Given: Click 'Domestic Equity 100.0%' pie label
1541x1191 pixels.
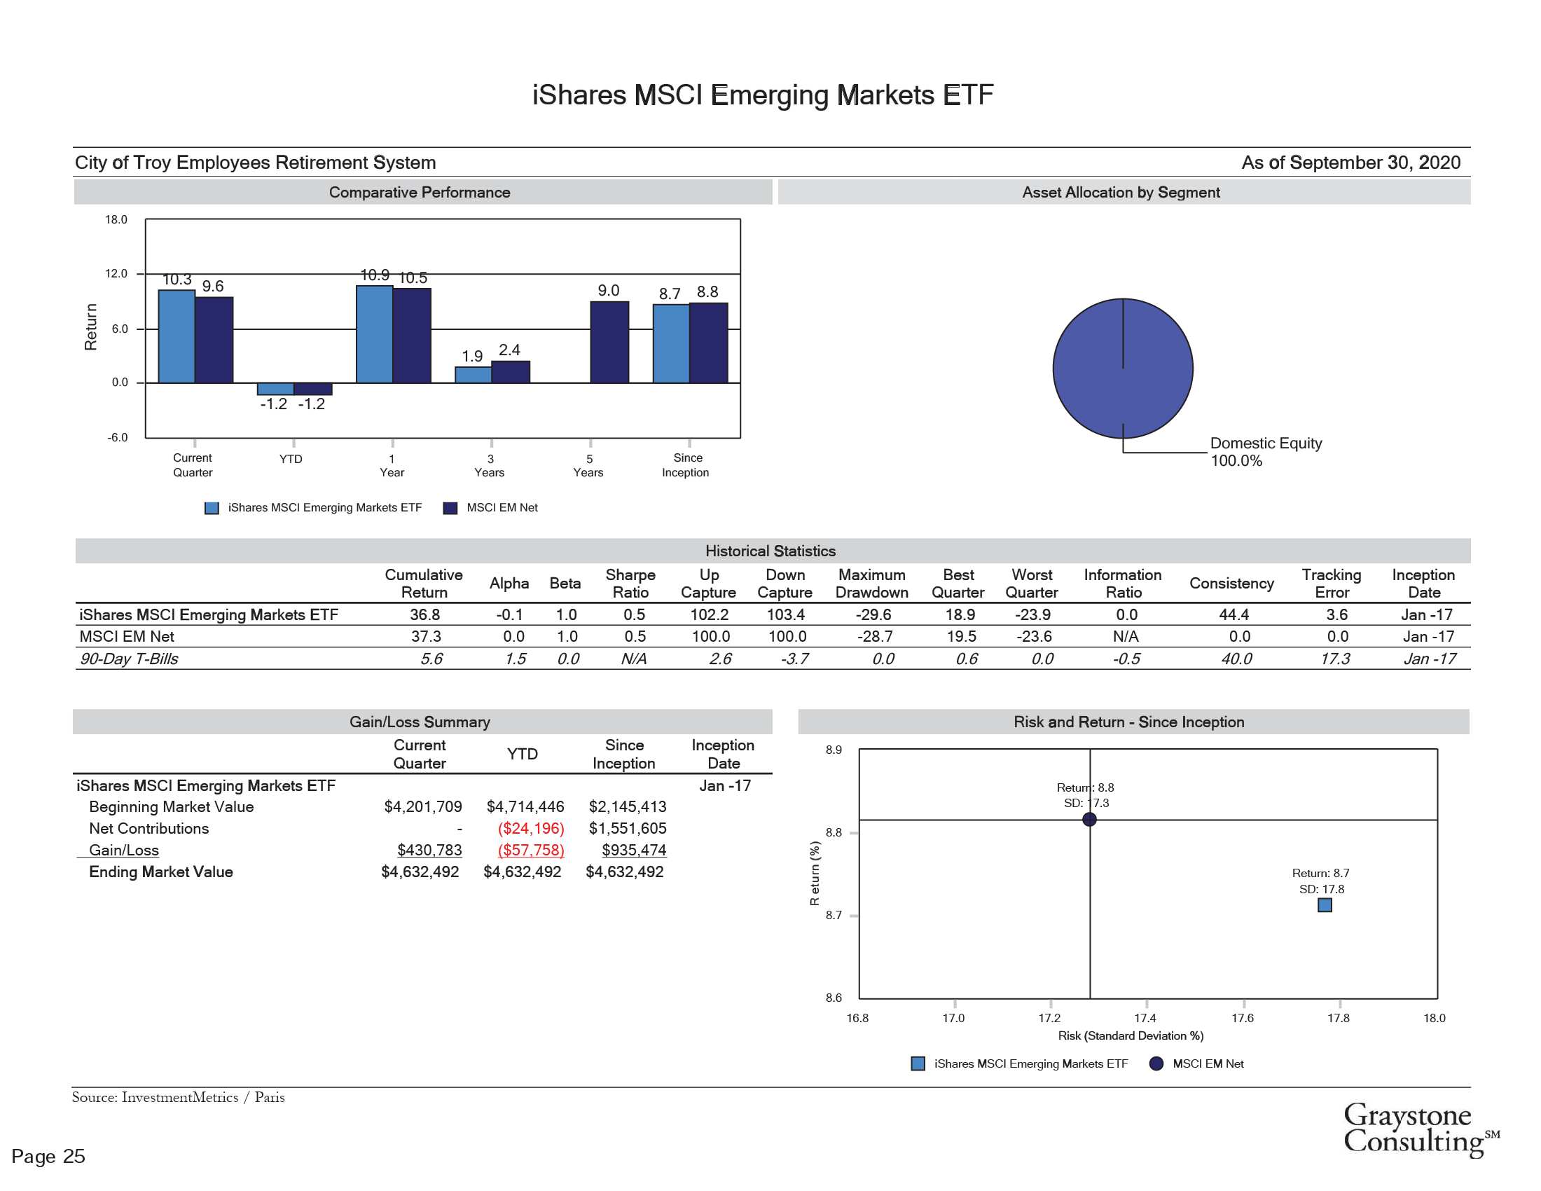Looking at the screenshot, I should coord(1266,452).
